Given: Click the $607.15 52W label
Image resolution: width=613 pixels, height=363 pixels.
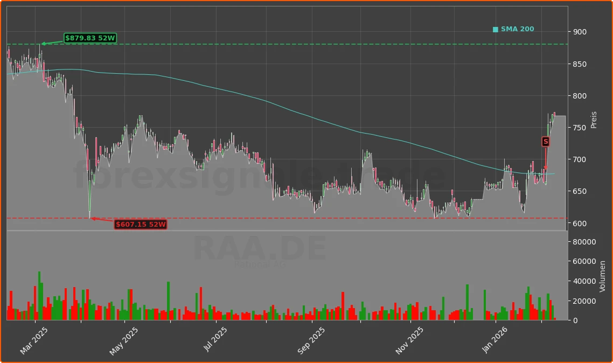Looking at the screenshot, I should pos(141,225).
